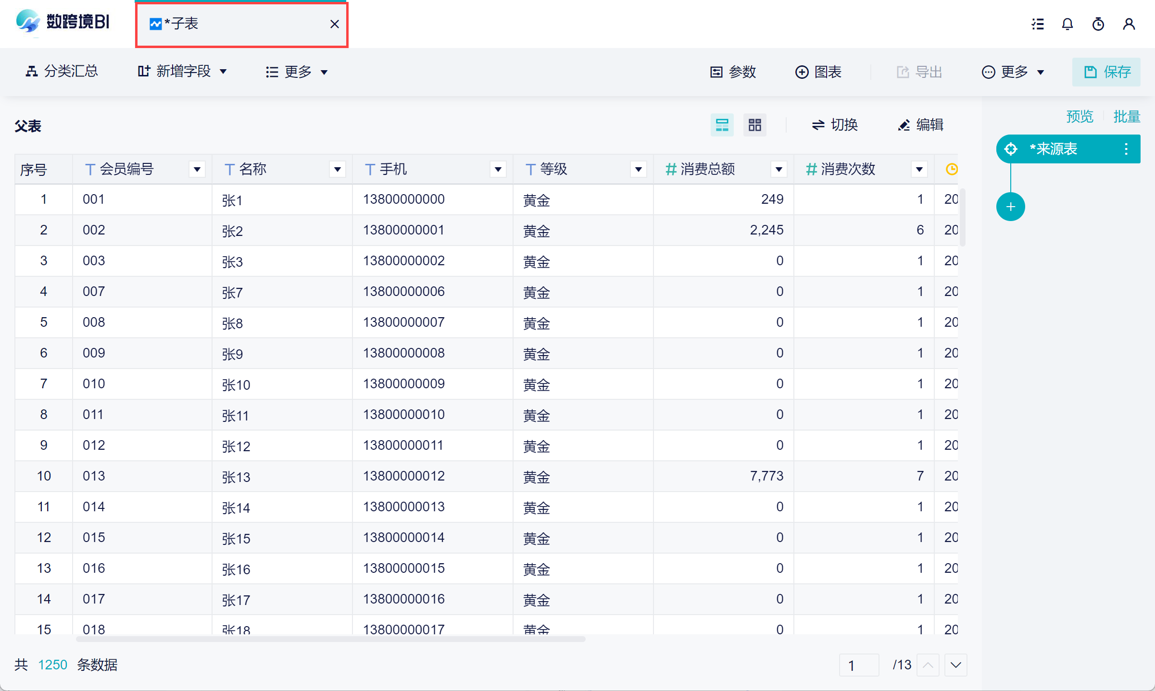
Task: Open the 消费总额 column dropdown arrow
Action: click(x=778, y=169)
